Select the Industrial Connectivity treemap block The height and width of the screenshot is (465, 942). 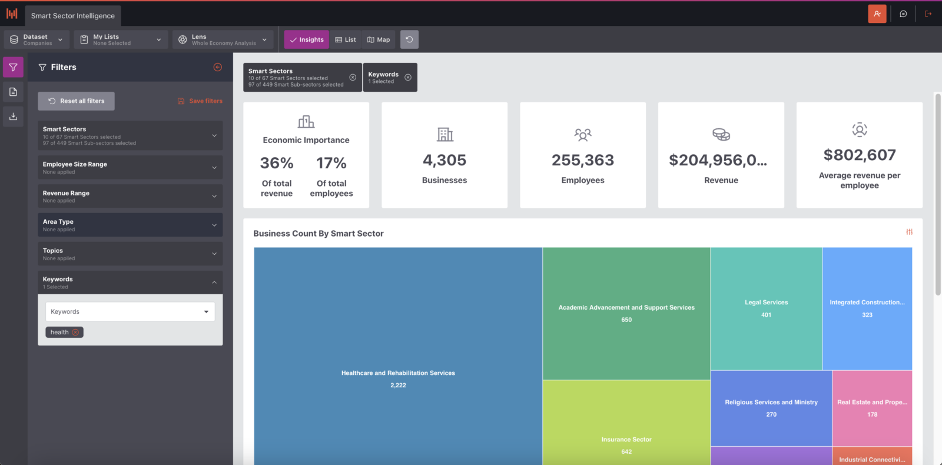point(873,457)
